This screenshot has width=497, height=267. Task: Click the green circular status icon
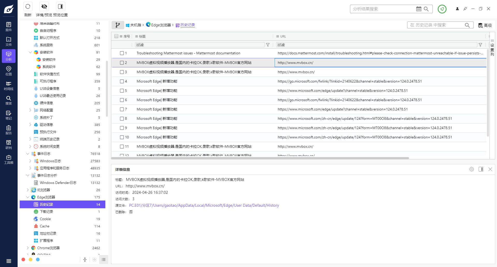tap(442, 9)
